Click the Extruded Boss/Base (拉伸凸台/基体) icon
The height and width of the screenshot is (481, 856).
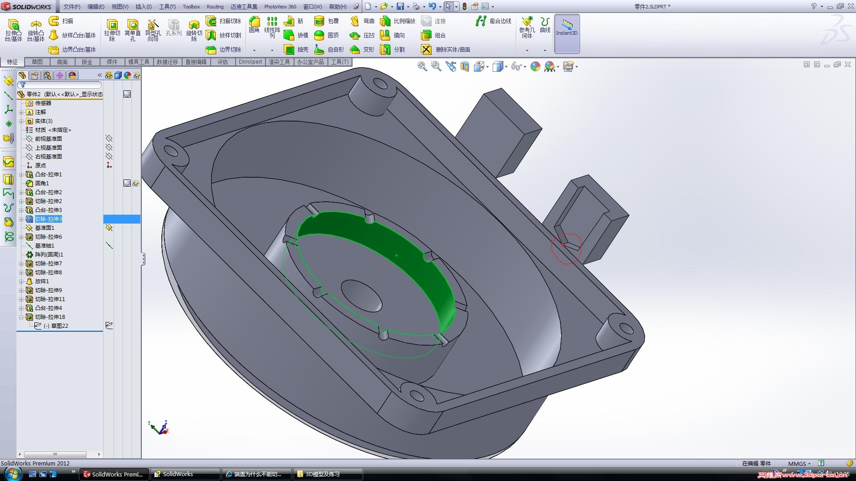click(13, 25)
